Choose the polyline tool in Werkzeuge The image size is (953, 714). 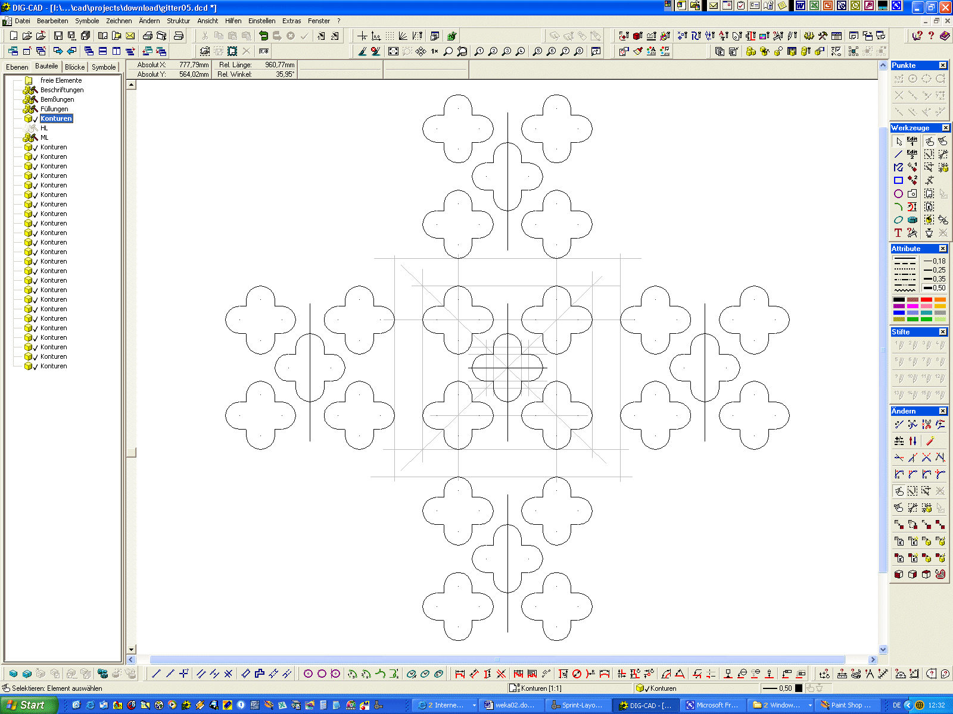click(898, 167)
